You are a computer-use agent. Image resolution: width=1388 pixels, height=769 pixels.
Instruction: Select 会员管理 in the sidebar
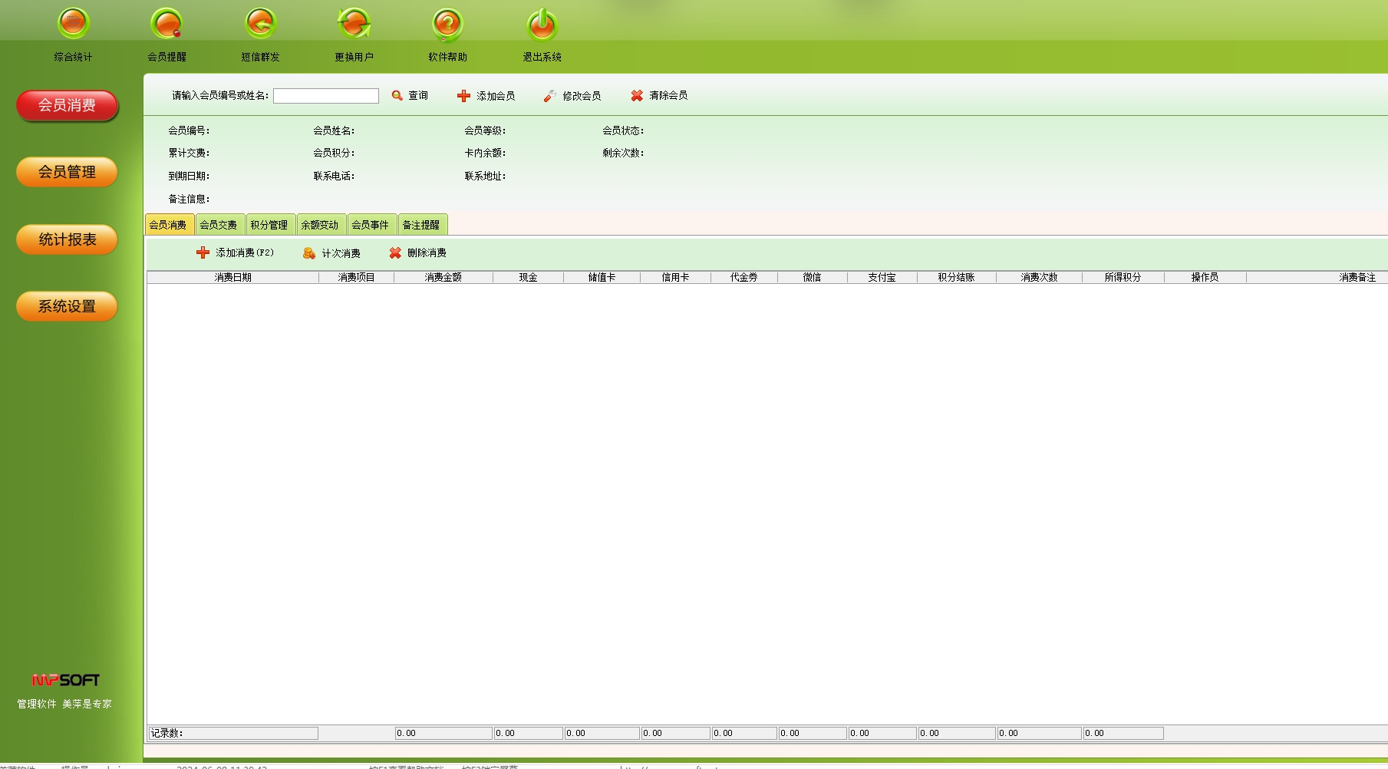pyautogui.click(x=67, y=172)
